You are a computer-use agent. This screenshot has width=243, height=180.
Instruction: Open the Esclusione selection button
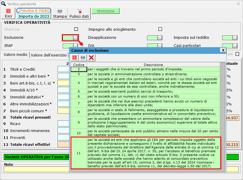tap(75, 38)
